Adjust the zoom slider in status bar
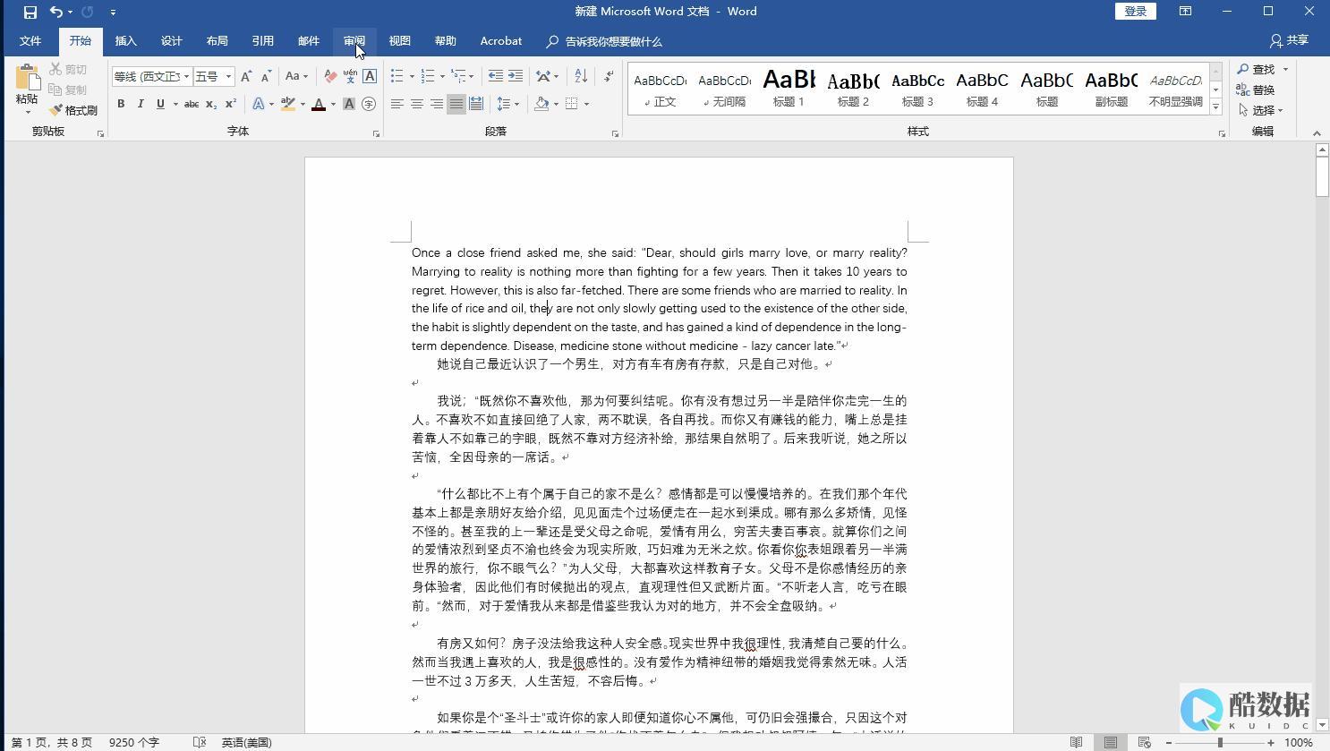The width and height of the screenshot is (1330, 751). 1220,742
